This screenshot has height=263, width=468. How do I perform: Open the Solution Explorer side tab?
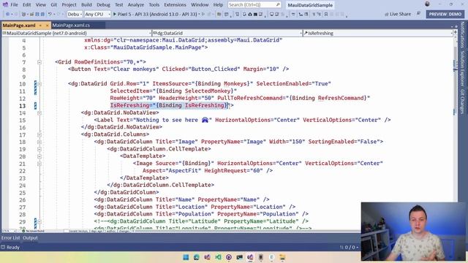click(x=462, y=69)
